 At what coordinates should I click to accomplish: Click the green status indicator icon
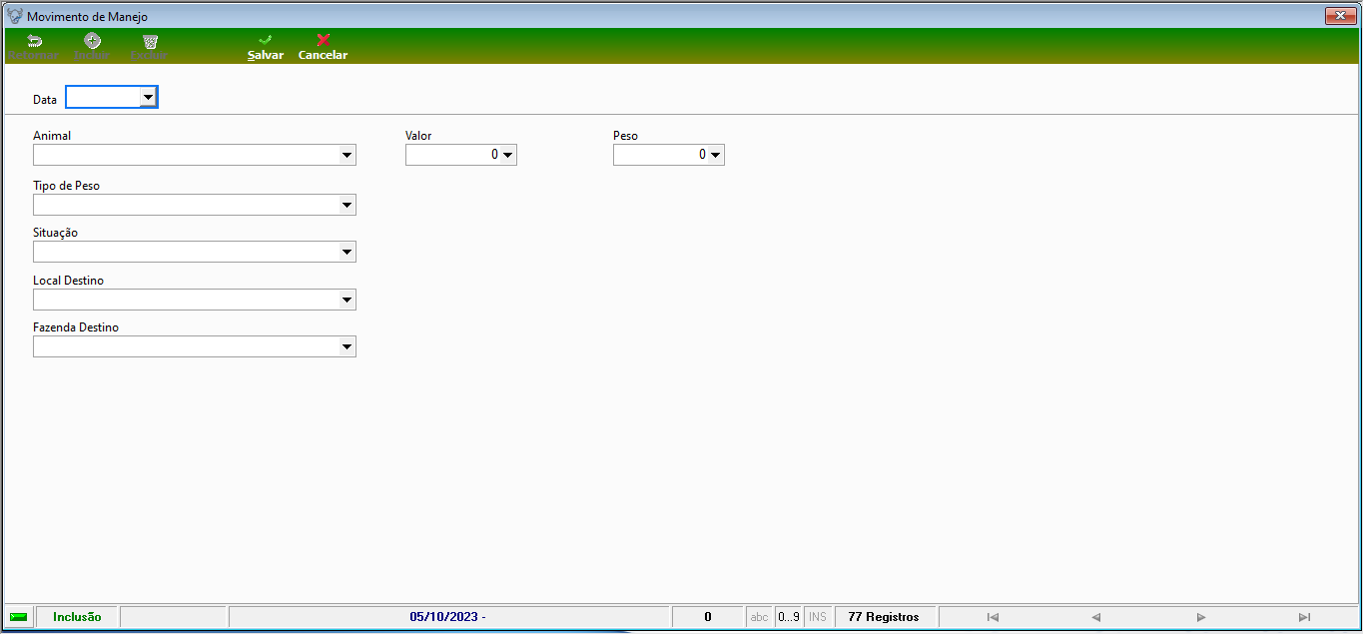click(x=18, y=617)
